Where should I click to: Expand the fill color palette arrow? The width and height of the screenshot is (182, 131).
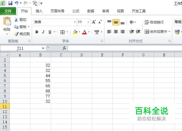[x=79, y=32]
